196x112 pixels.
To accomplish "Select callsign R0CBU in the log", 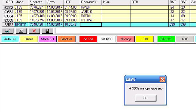I will point(91,16).
